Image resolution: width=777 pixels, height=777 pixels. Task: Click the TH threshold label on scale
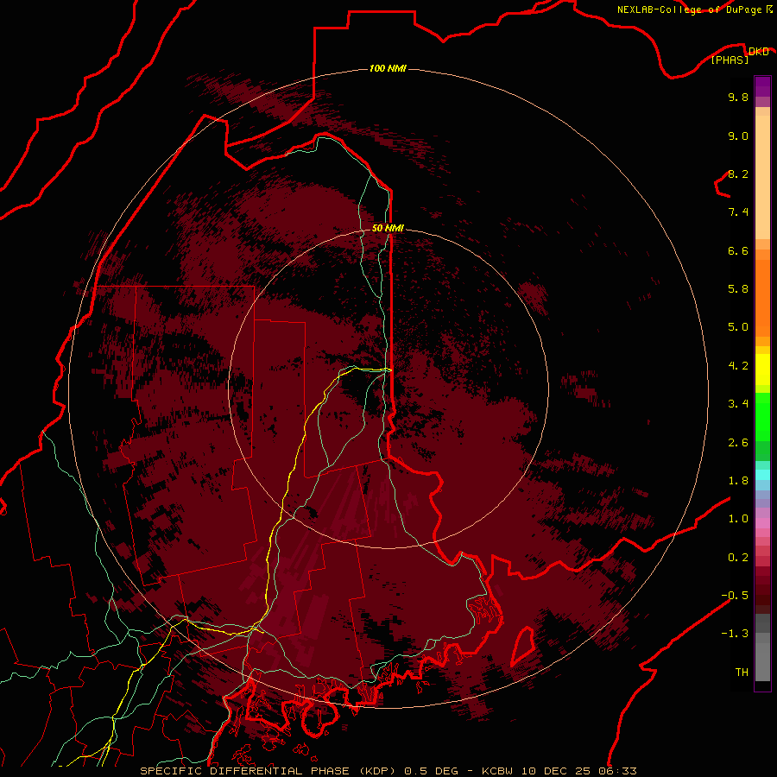click(x=742, y=672)
